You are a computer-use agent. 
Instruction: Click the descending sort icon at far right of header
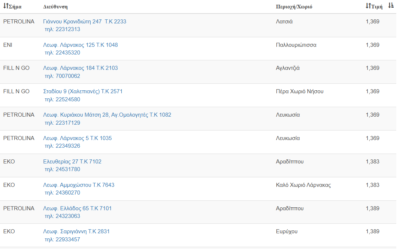click(391, 5)
